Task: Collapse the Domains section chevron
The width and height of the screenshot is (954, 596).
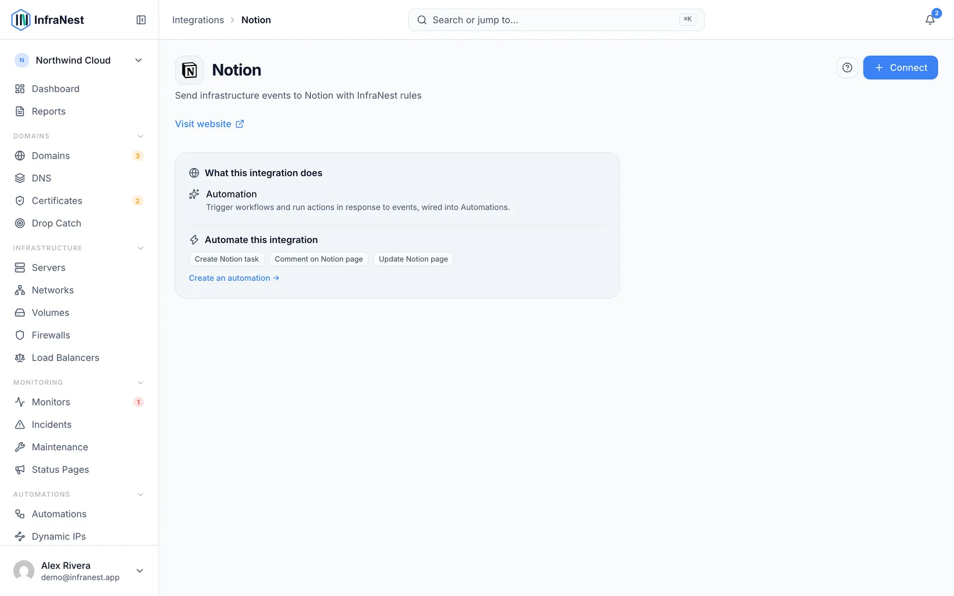Action: [140, 136]
